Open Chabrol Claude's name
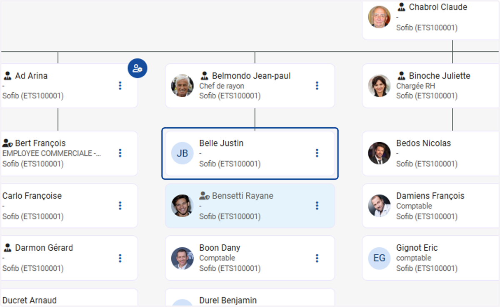This screenshot has width=500, height=307. 438,7
